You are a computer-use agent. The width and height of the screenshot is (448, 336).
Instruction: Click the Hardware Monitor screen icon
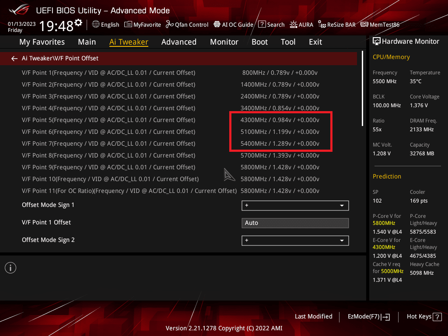377,42
